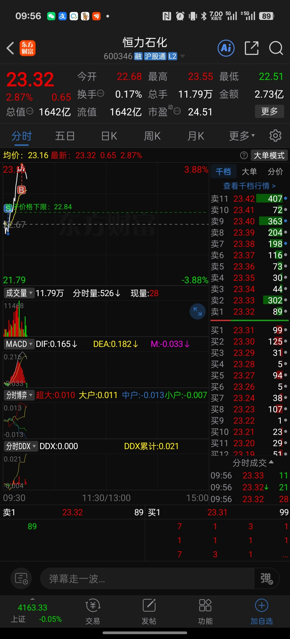Screen dimensions: 290x639
Task: Toggle 大单模式 button
Action: (x=269, y=155)
